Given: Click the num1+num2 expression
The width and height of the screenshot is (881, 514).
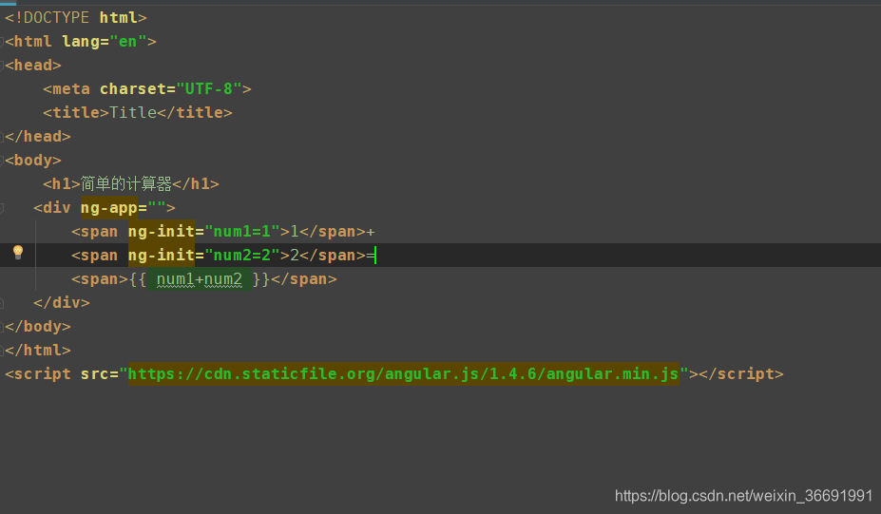Looking at the screenshot, I should coord(200,279).
